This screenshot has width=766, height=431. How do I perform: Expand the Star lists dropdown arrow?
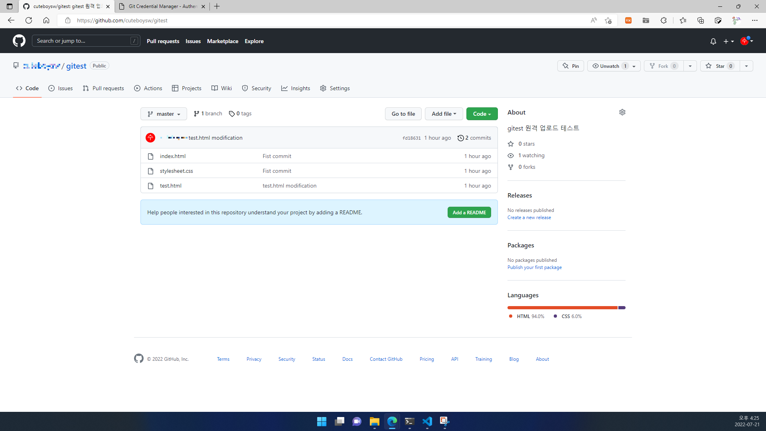[x=746, y=66]
